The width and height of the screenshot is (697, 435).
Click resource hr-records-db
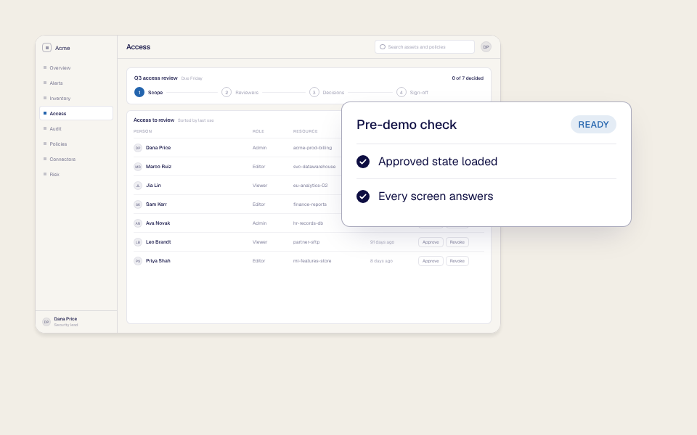(x=308, y=223)
